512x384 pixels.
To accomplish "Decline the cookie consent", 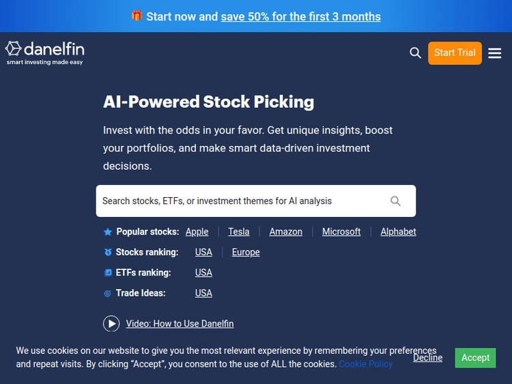I will [427, 357].
